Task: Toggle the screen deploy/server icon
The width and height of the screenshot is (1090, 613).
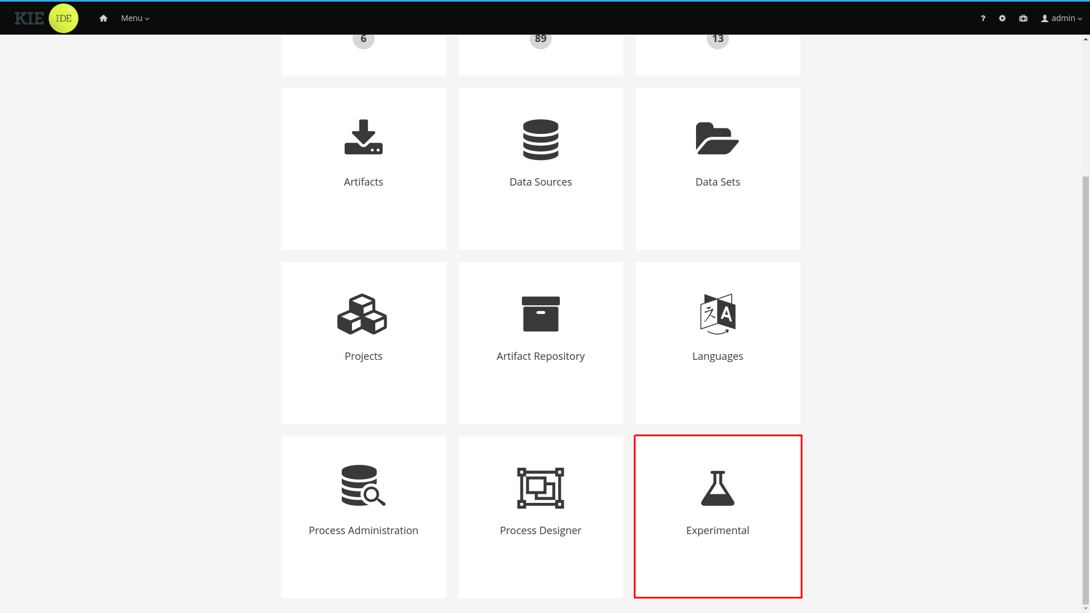Action: point(1022,18)
